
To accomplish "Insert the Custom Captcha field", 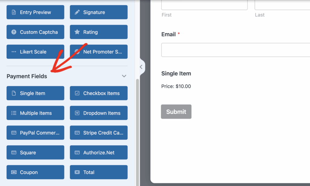I will (x=35, y=32).
